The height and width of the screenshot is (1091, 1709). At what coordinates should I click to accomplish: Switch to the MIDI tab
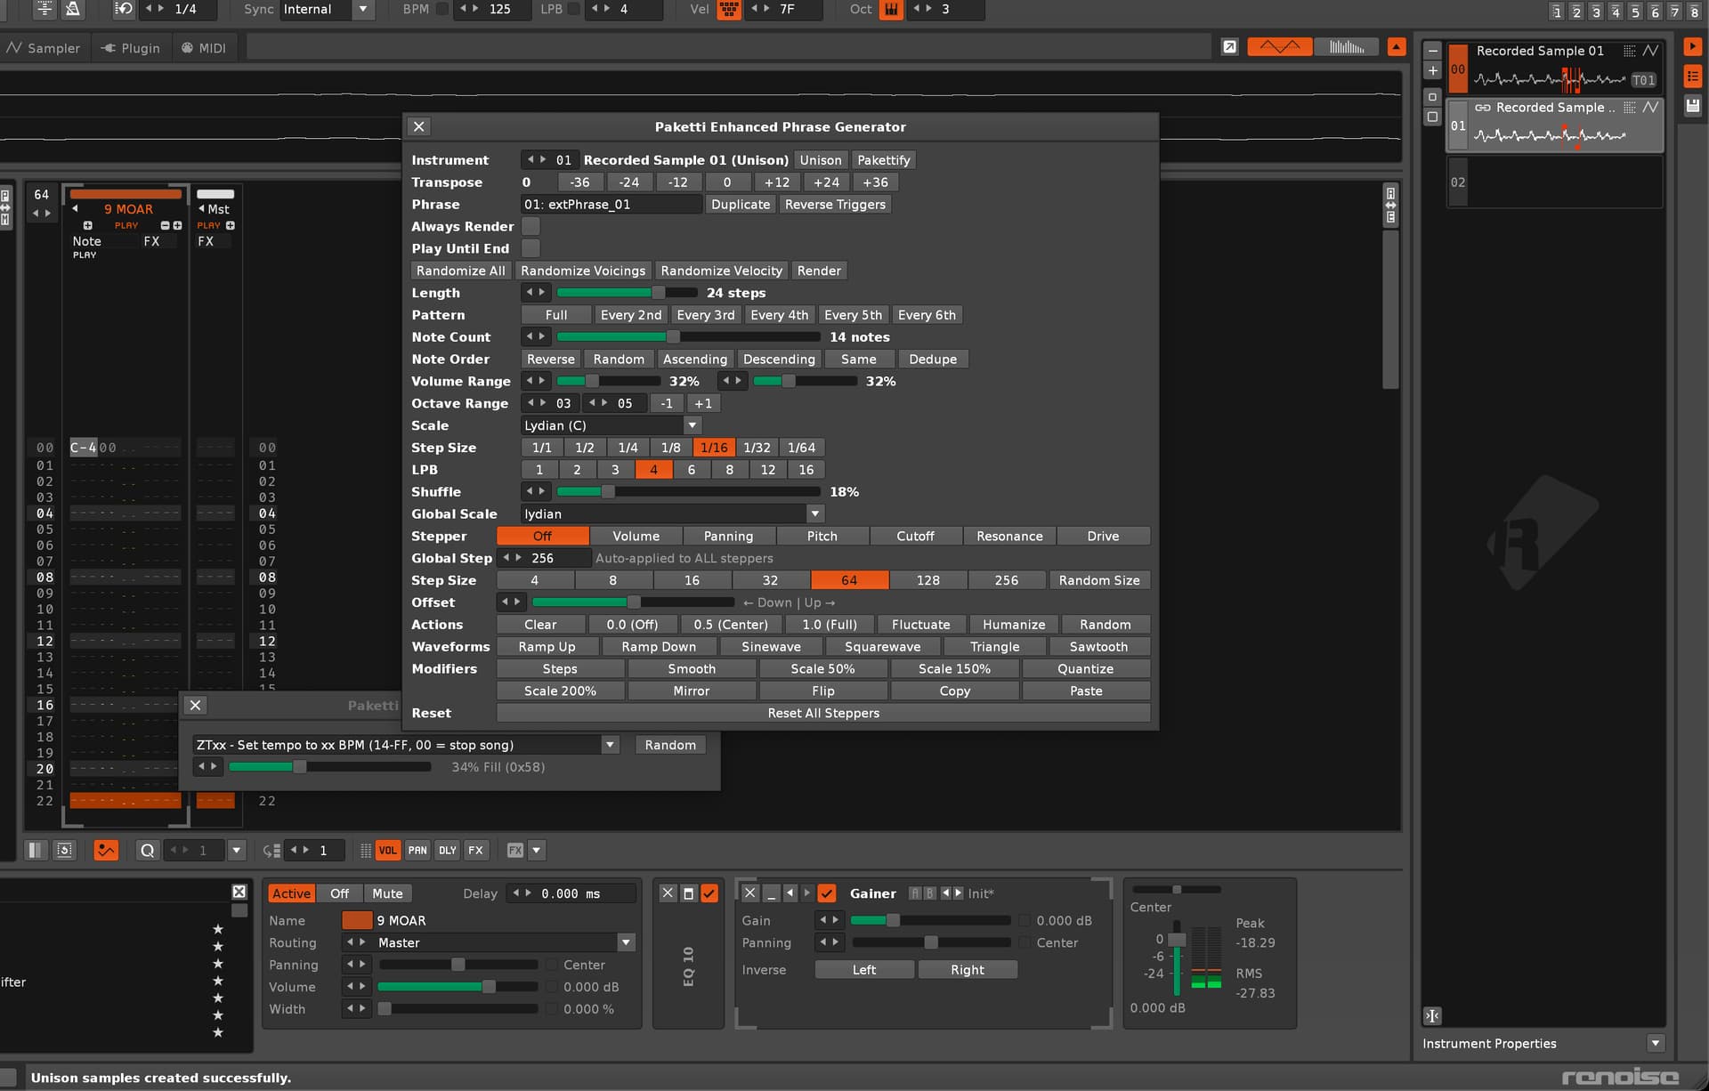[x=204, y=48]
